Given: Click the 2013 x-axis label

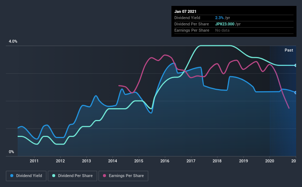Looking at the screenshot, I should coord(86,161).
